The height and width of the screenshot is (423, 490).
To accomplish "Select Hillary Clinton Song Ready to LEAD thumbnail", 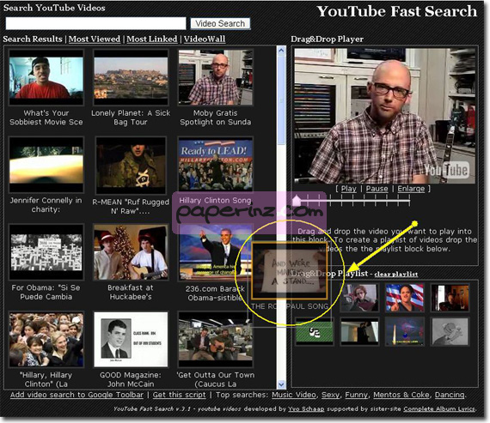I will [216, 164].
